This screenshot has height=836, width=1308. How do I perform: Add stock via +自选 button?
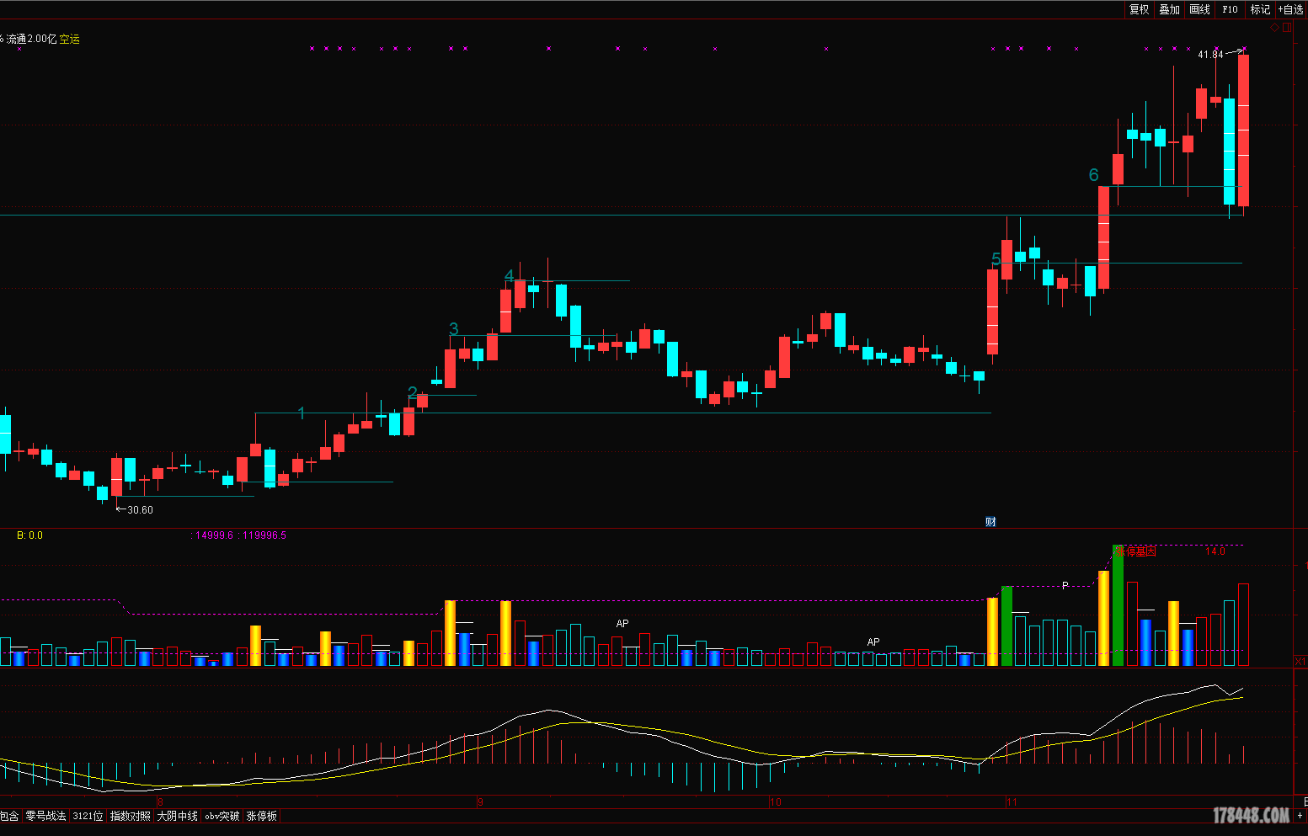[1291, 9]
